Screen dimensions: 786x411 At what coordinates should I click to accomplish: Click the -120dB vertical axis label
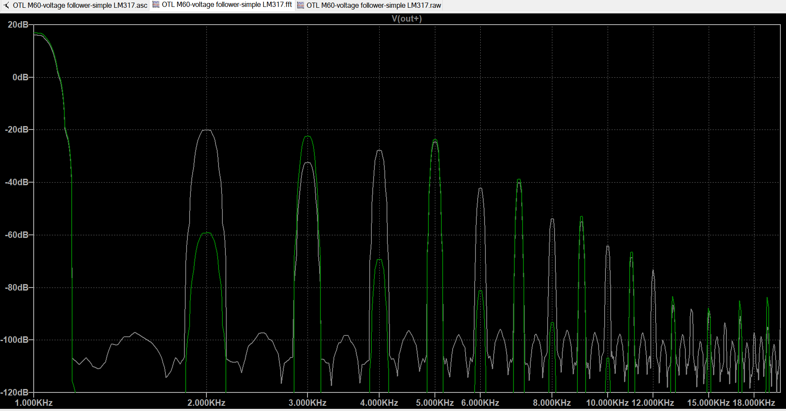point(15,392)
